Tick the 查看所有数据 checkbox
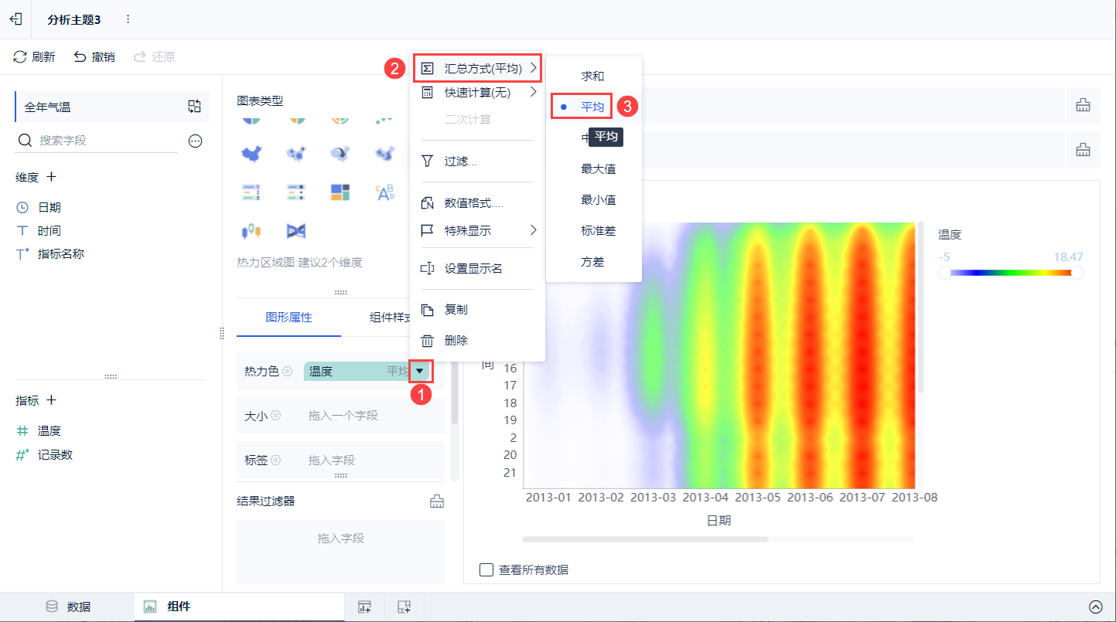This screenshot has width=1116, height=622. pyautogui.click(x=486, y=570)
